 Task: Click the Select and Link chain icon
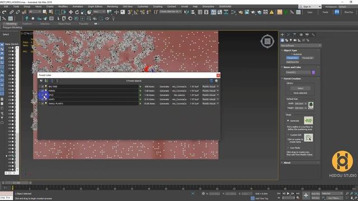pos(11,12)
